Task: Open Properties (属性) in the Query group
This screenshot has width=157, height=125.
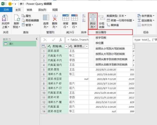Action: pyautogui.click(x=26, y=16)
